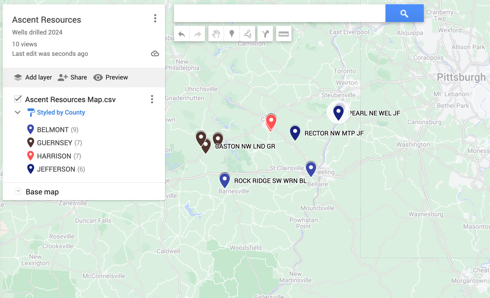Image resolution: width=490 pixels, height=298 pixels.
Task: Select the Redo arrow icon
Action: point(197,34)
